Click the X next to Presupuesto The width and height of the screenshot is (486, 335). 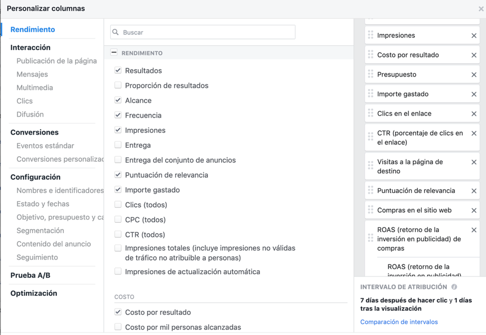[x=473, y=75]
